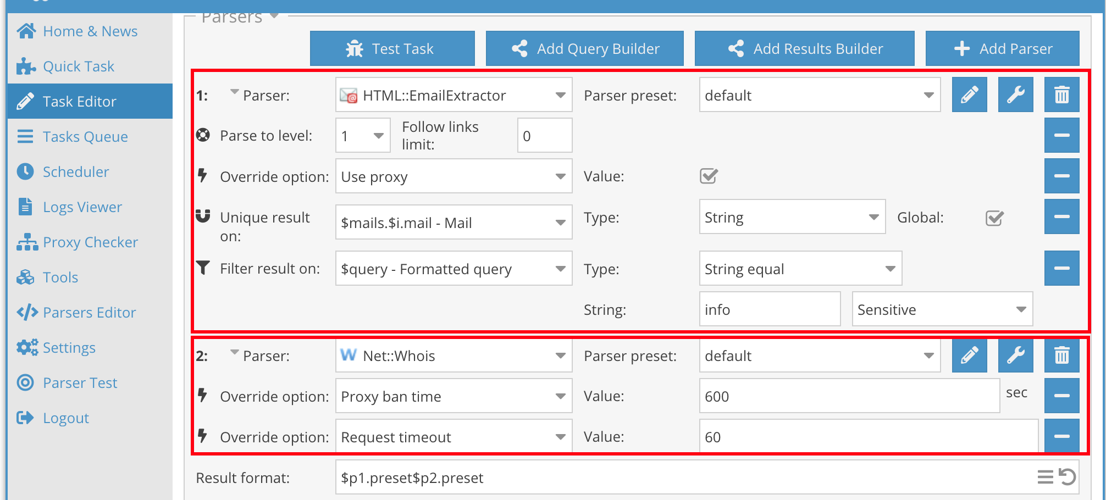
Task: Click the Follow links limit input field
Action: (x=544, y=136)
